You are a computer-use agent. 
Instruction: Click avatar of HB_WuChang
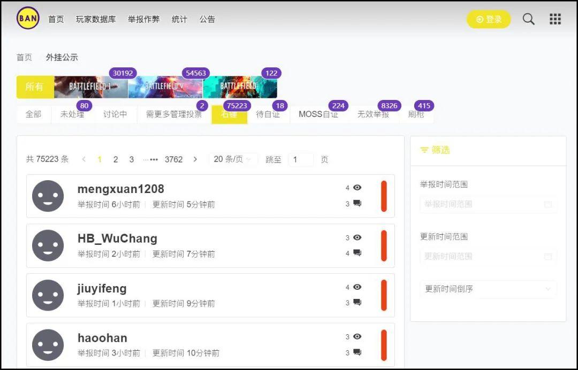pos(48,245)
